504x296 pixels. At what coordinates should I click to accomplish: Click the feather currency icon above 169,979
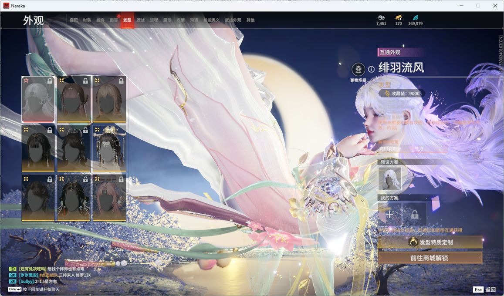point(415,17)
